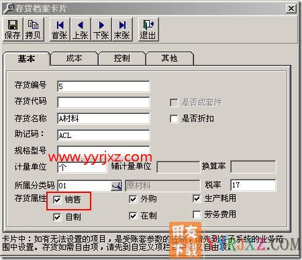The height and width of the screenshot is (260, 302).
Task: Click the 拷贝 (Copy) toolbar icon
Action: (33, 29)
